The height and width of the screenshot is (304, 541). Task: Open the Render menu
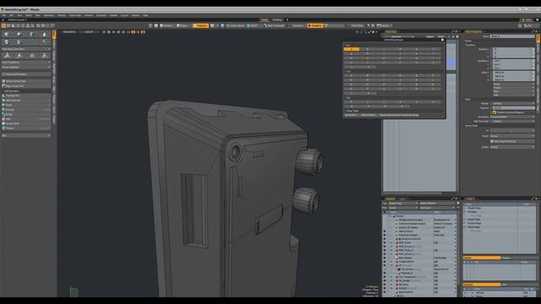[x=113, y=15]
